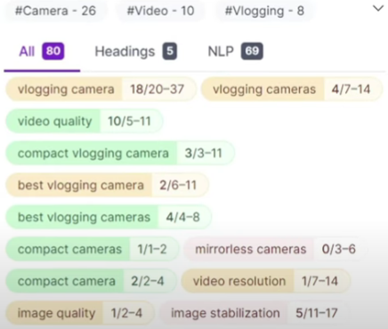Click the 'mirrorless cameras' keyword chip
Image resolution: width=388 pixels, height=329 pixels.
pos(276,249)
